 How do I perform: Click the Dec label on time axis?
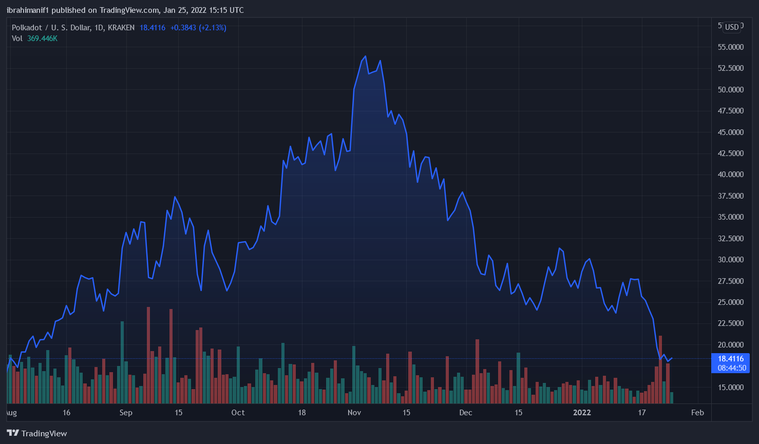pos(466,413)
